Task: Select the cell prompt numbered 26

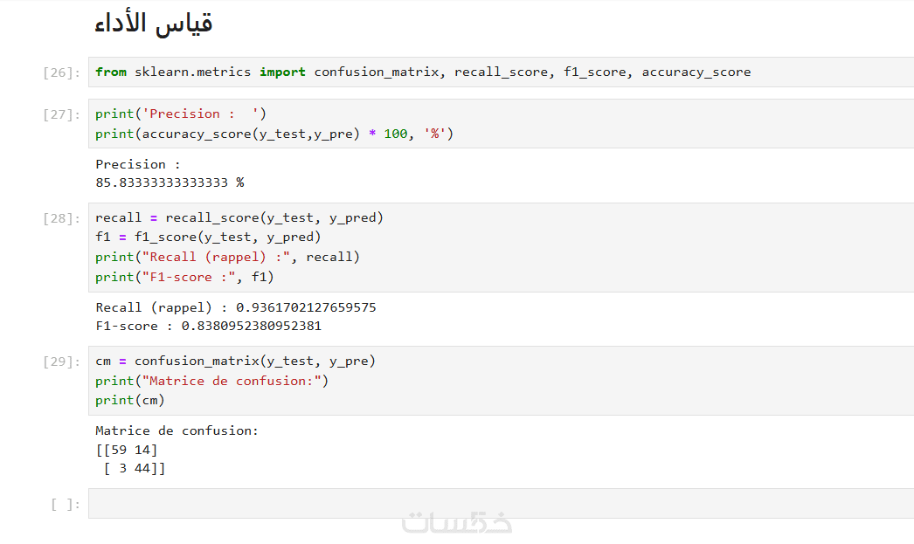Action: tap(61, 72)
